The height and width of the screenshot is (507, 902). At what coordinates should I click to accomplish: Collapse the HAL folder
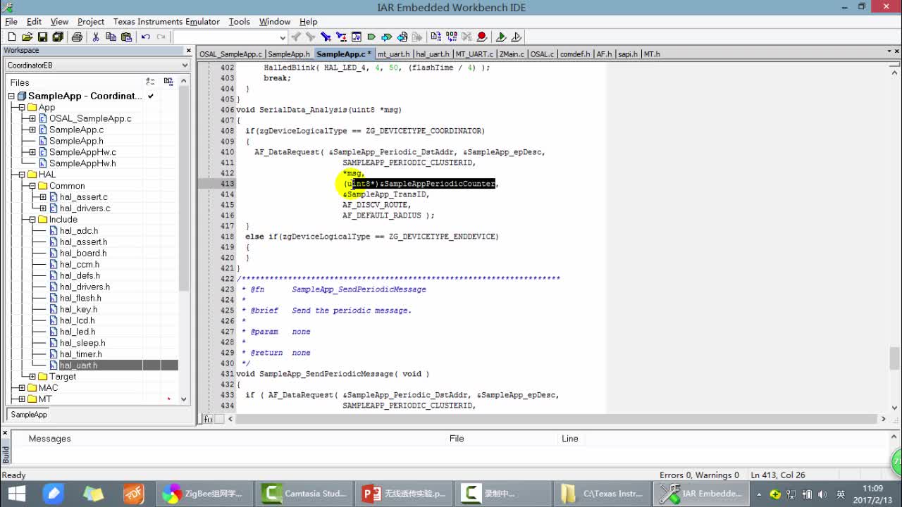(x=22, y=175)
